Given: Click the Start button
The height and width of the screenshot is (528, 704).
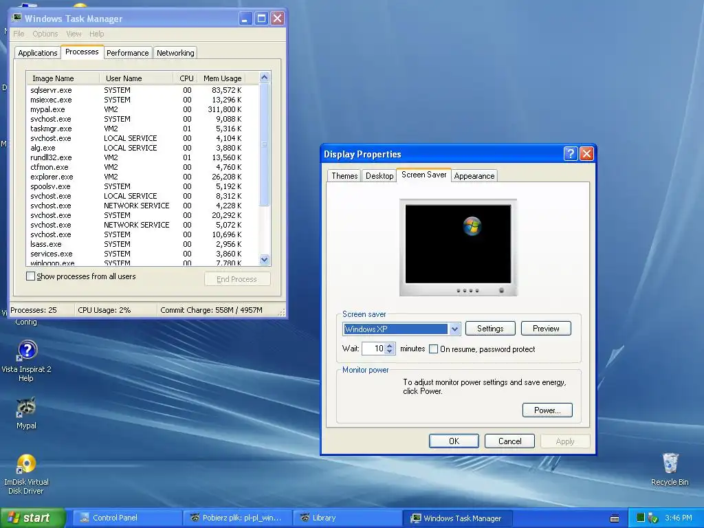Looking at the screenshot, I should pos(33,518).
